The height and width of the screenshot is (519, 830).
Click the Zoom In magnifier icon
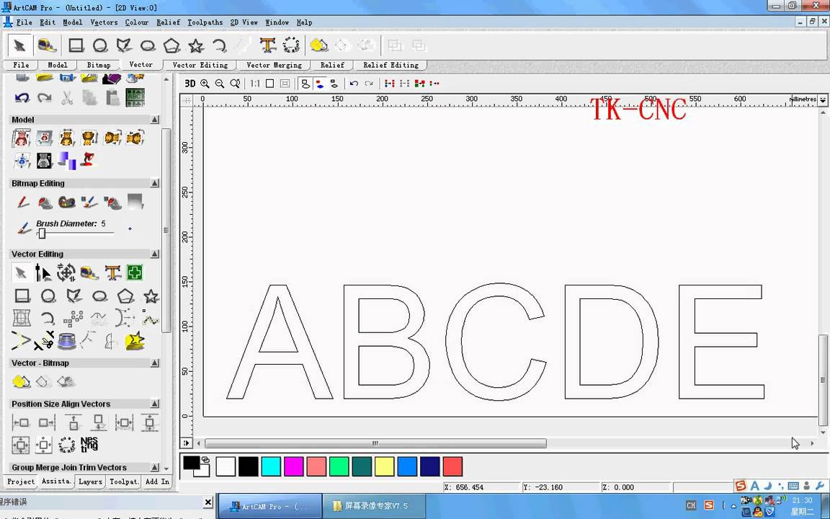pos(205,84)
